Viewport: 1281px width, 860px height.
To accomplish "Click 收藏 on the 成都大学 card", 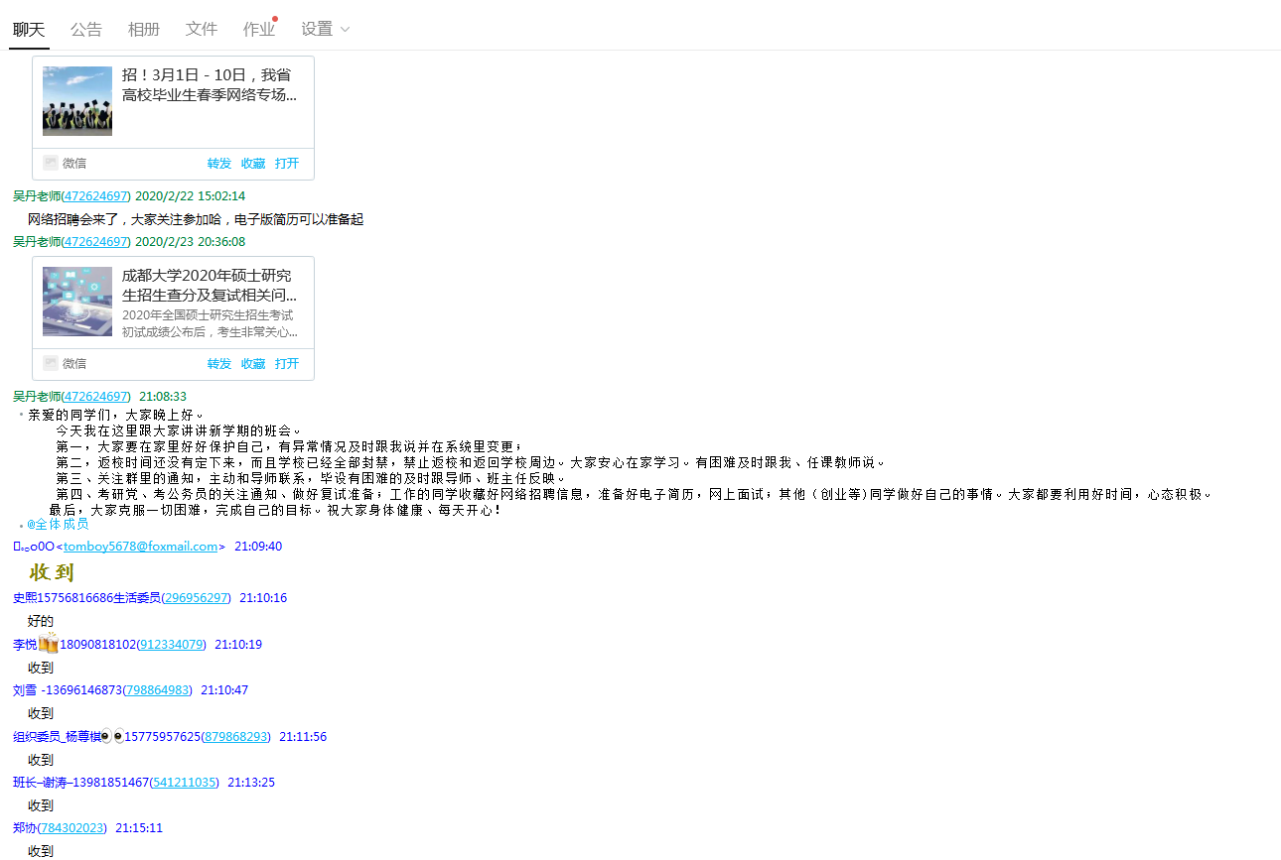I will 253,364.
